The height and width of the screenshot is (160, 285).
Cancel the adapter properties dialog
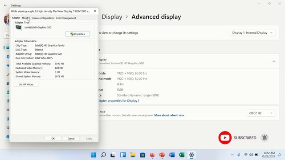tap(71, 138)
